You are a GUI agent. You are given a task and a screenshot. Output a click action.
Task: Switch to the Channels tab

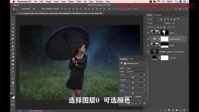[158, 15]
